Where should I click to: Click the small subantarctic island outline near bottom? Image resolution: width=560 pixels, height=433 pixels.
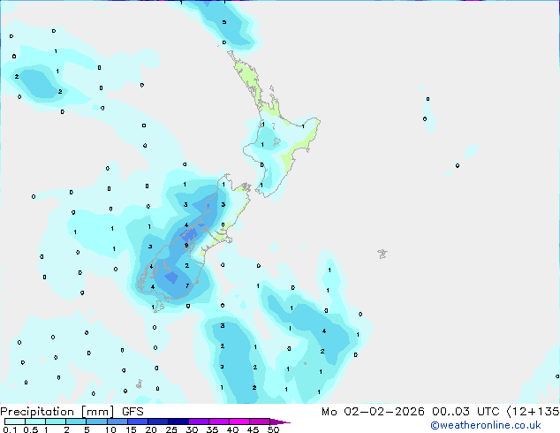click(x=139, y=384)
